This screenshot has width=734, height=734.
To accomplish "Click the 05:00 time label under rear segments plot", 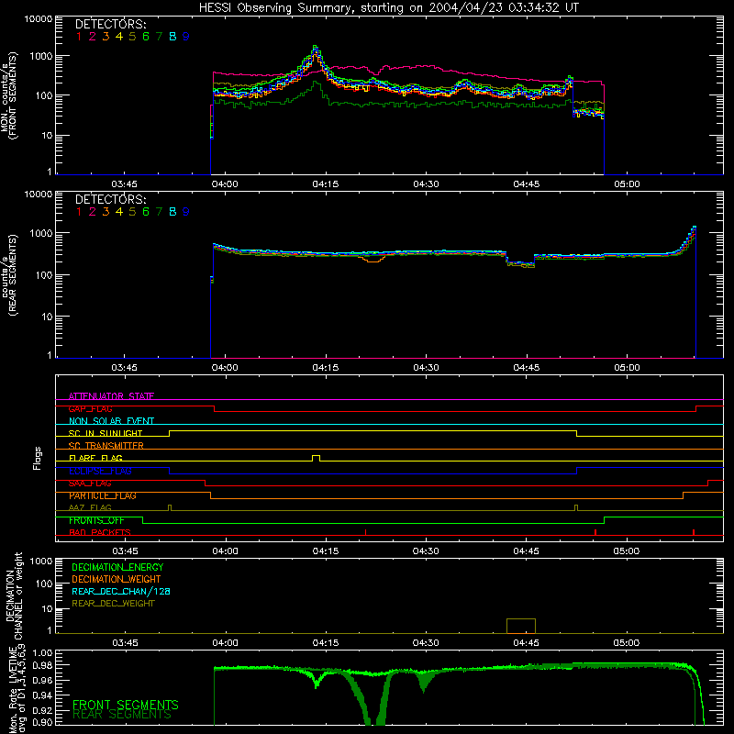I will pos(627,368).
